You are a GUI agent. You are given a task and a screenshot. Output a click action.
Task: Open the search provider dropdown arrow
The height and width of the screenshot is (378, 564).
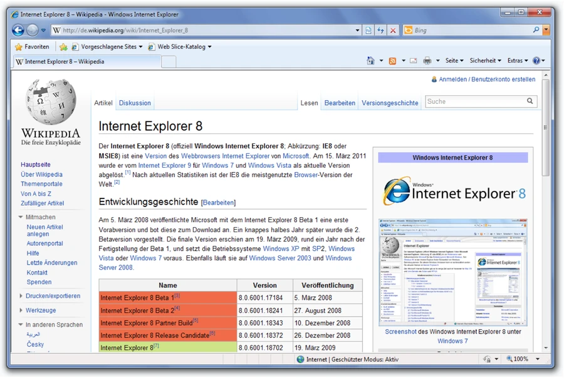coord(546,30)
